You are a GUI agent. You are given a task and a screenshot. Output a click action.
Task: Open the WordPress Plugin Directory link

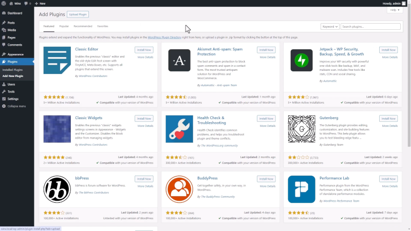point(164,37)
